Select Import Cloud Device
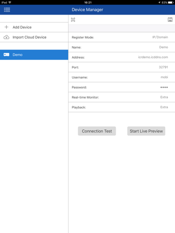The image size is (175, 233). coord(34,37)
